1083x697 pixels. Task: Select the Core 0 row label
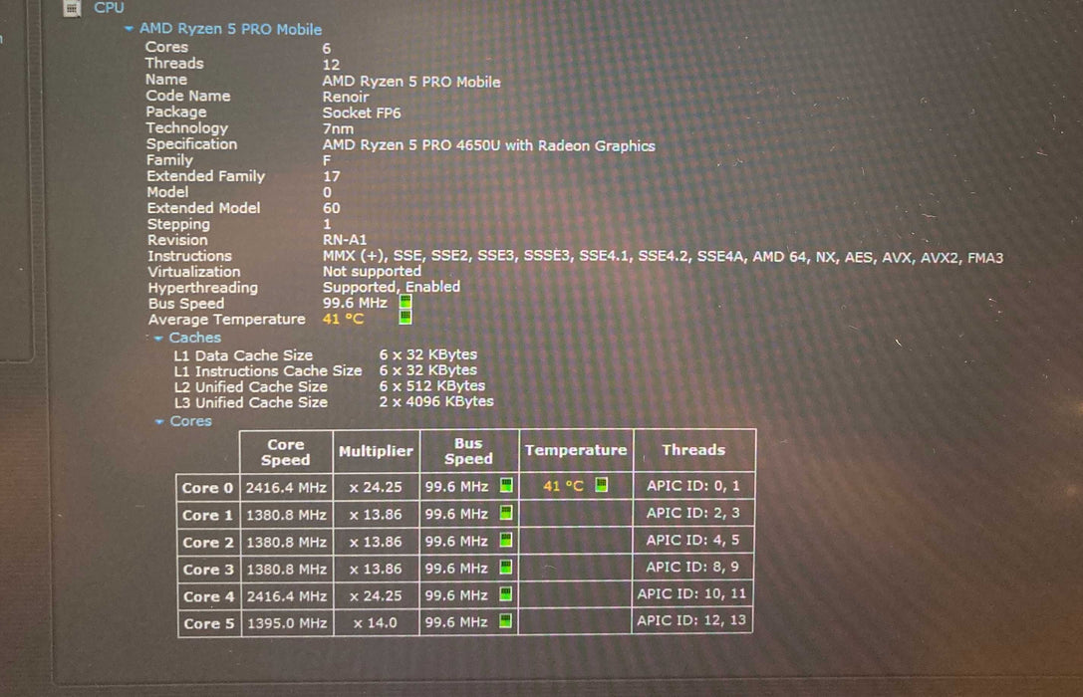tap(207, 488)
